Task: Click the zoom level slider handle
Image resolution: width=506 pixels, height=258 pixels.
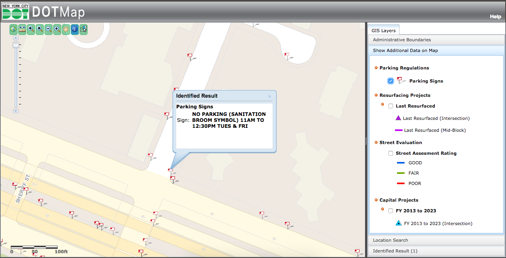Action: [x=16, y=45]
